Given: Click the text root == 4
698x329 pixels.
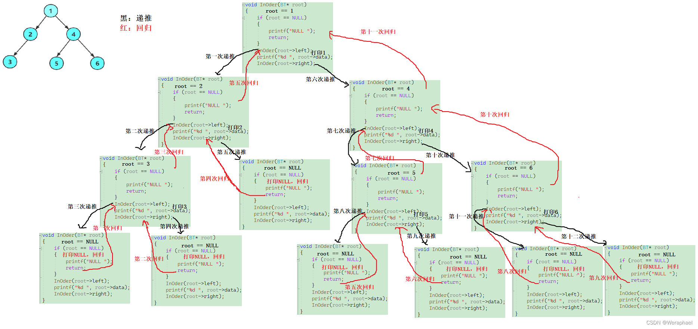Looking at the screenshot, I should pos(396,89).
